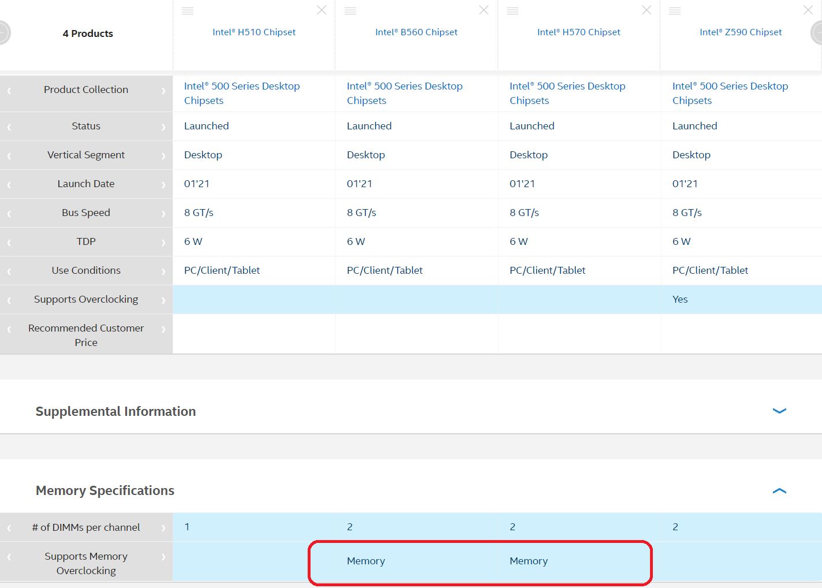Click the left chevron on Supports Memory Overclocking row
Viewport: 822px width, 588px height.
[x=9, y=557]
